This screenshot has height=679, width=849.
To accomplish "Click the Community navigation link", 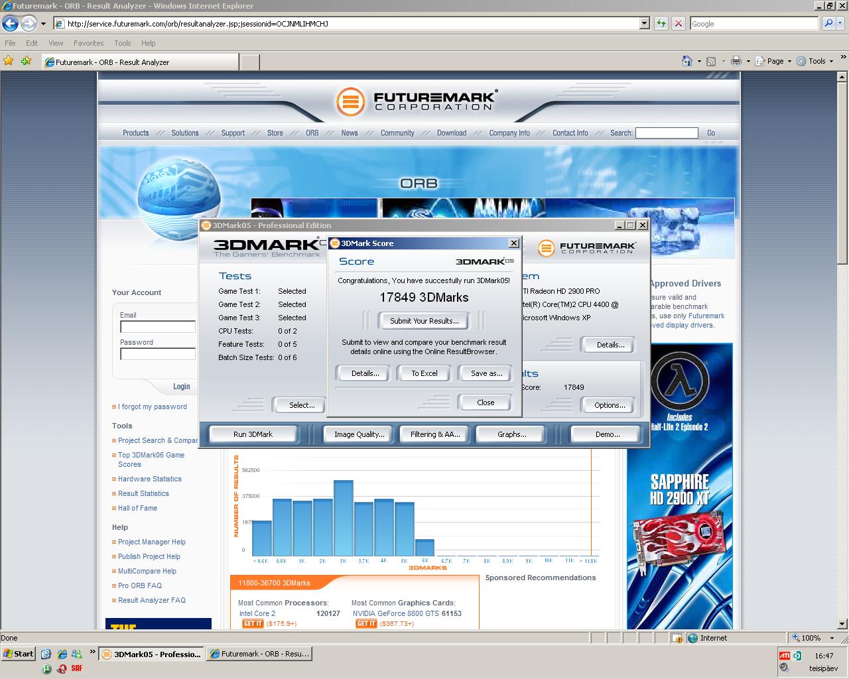I will pyautogui.click(x=397, y=133).
